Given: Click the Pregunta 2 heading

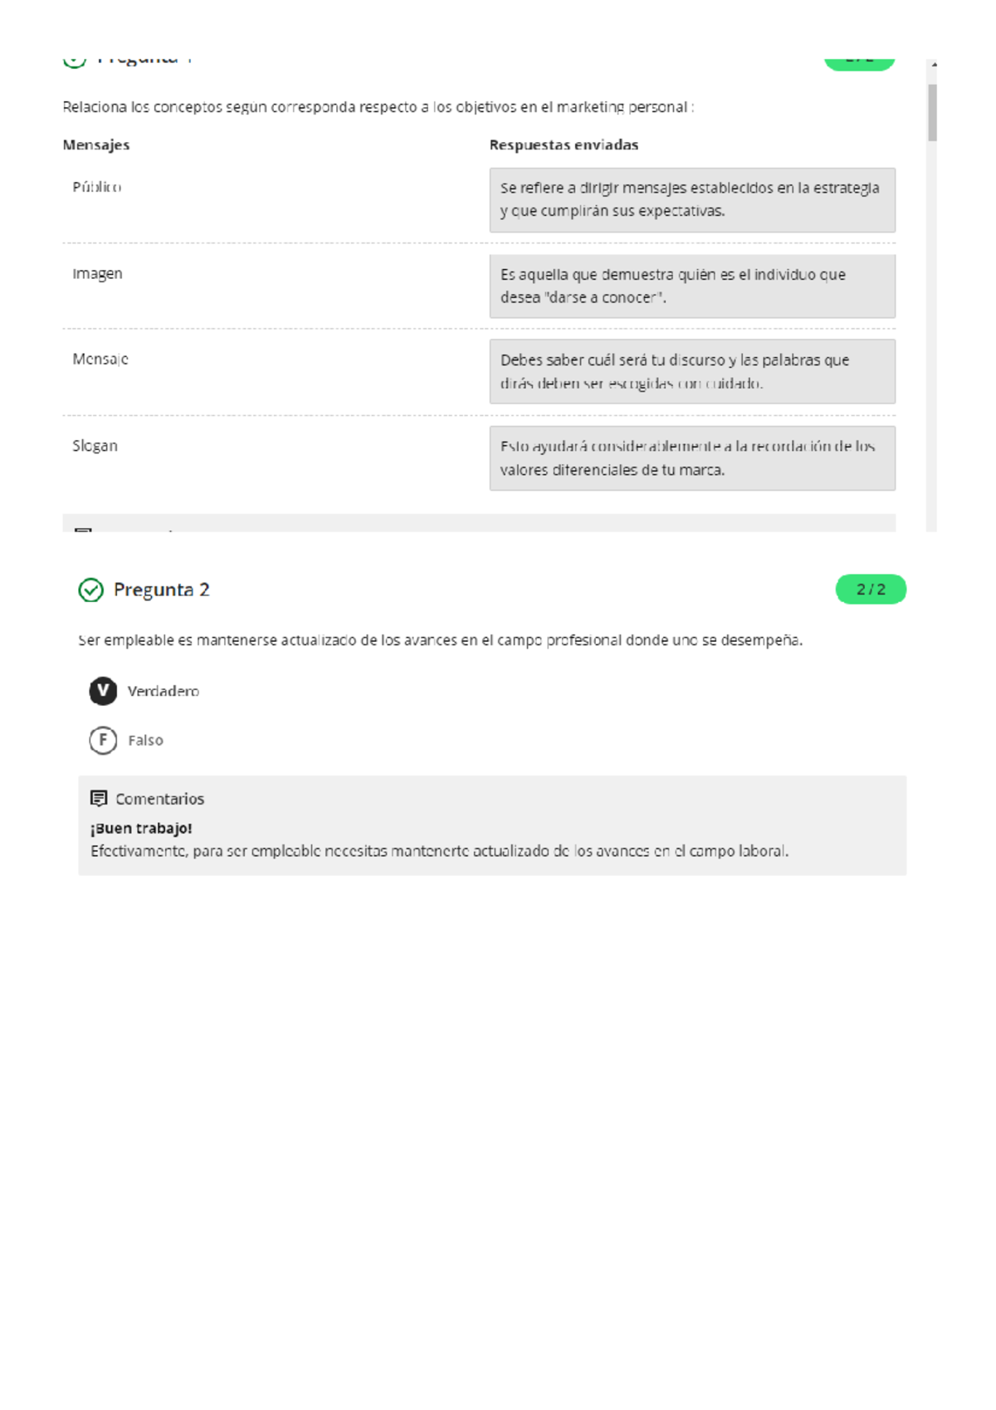Looking at the screenshot, I should tap(161, 590).
